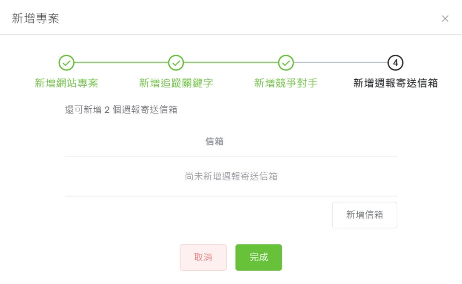
Task: Select the 新增追蹤關鍵字 step label
Action: tap(176, 83)
